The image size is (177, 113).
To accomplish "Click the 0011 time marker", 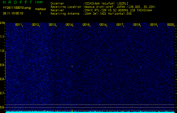I will coord(19,25).
